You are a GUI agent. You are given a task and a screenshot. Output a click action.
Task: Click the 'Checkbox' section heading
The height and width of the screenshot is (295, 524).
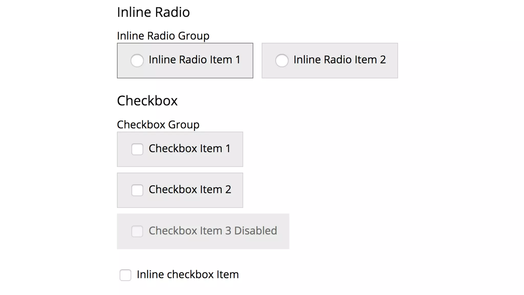click(x=147, y=101)
